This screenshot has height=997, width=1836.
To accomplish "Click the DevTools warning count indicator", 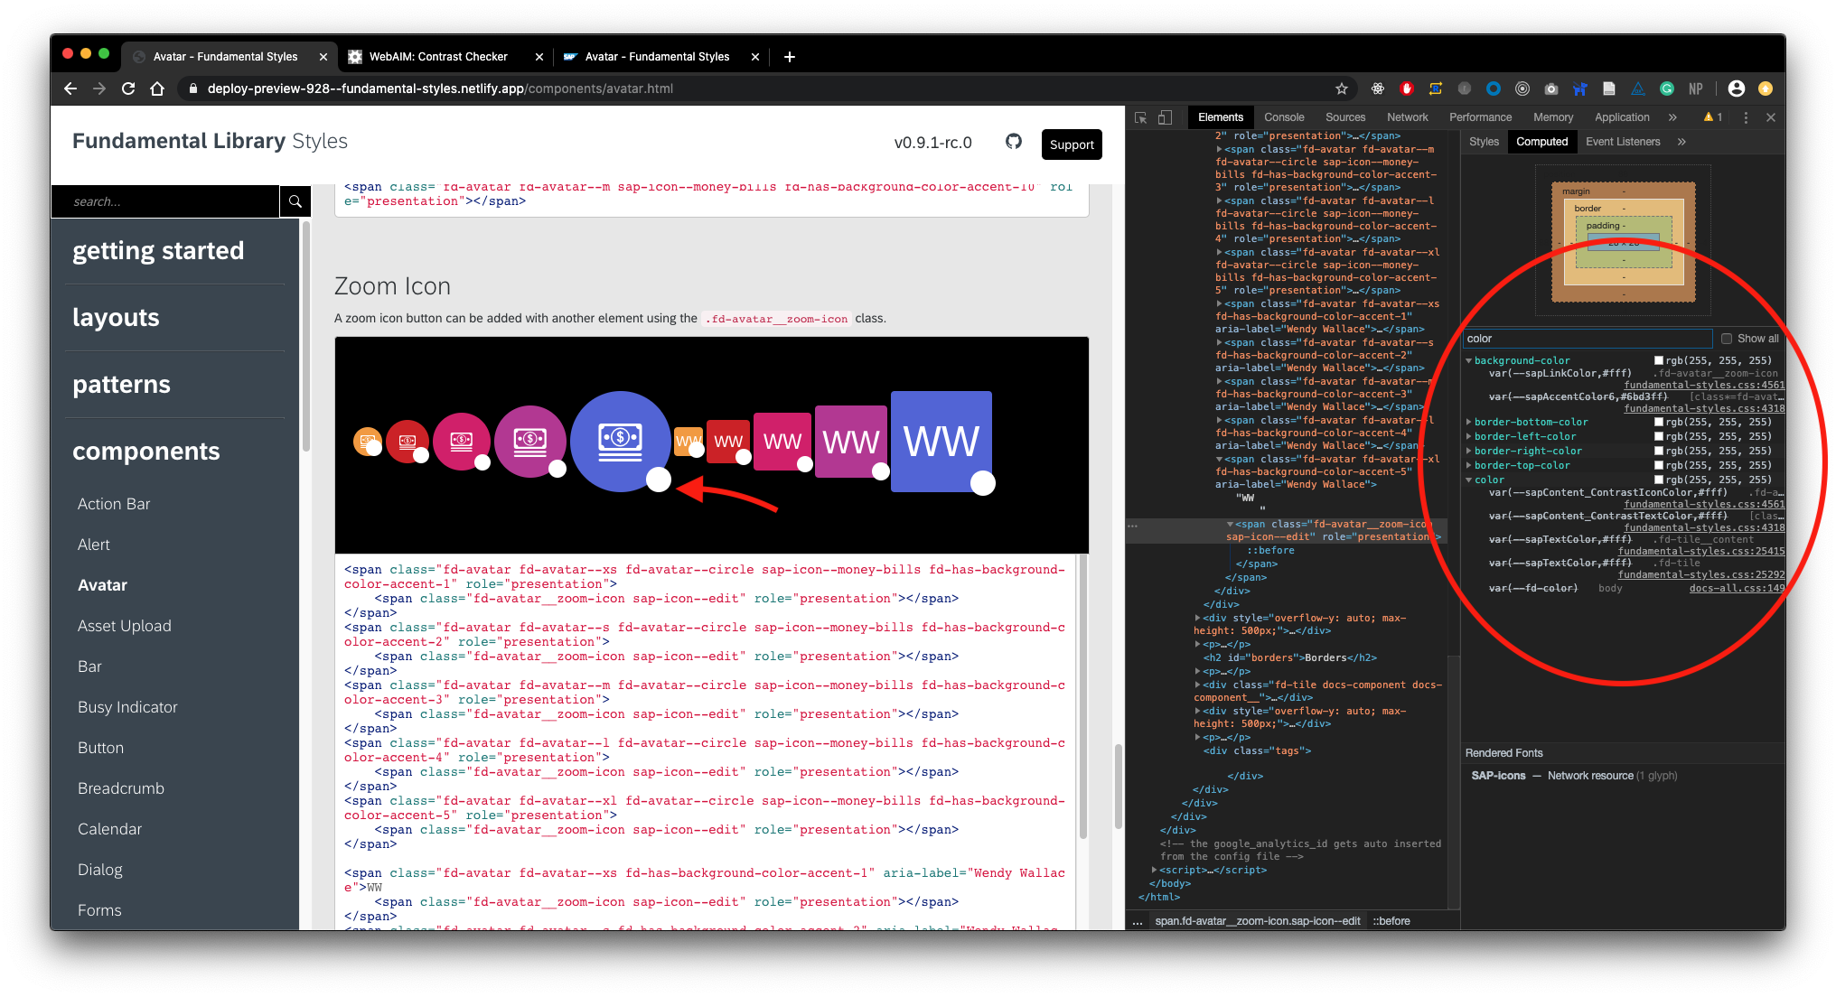I will 1713,117.
